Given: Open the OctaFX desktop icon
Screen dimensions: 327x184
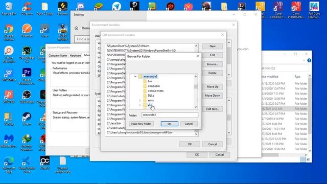Looking at the screenshot, I should point(45,163).
